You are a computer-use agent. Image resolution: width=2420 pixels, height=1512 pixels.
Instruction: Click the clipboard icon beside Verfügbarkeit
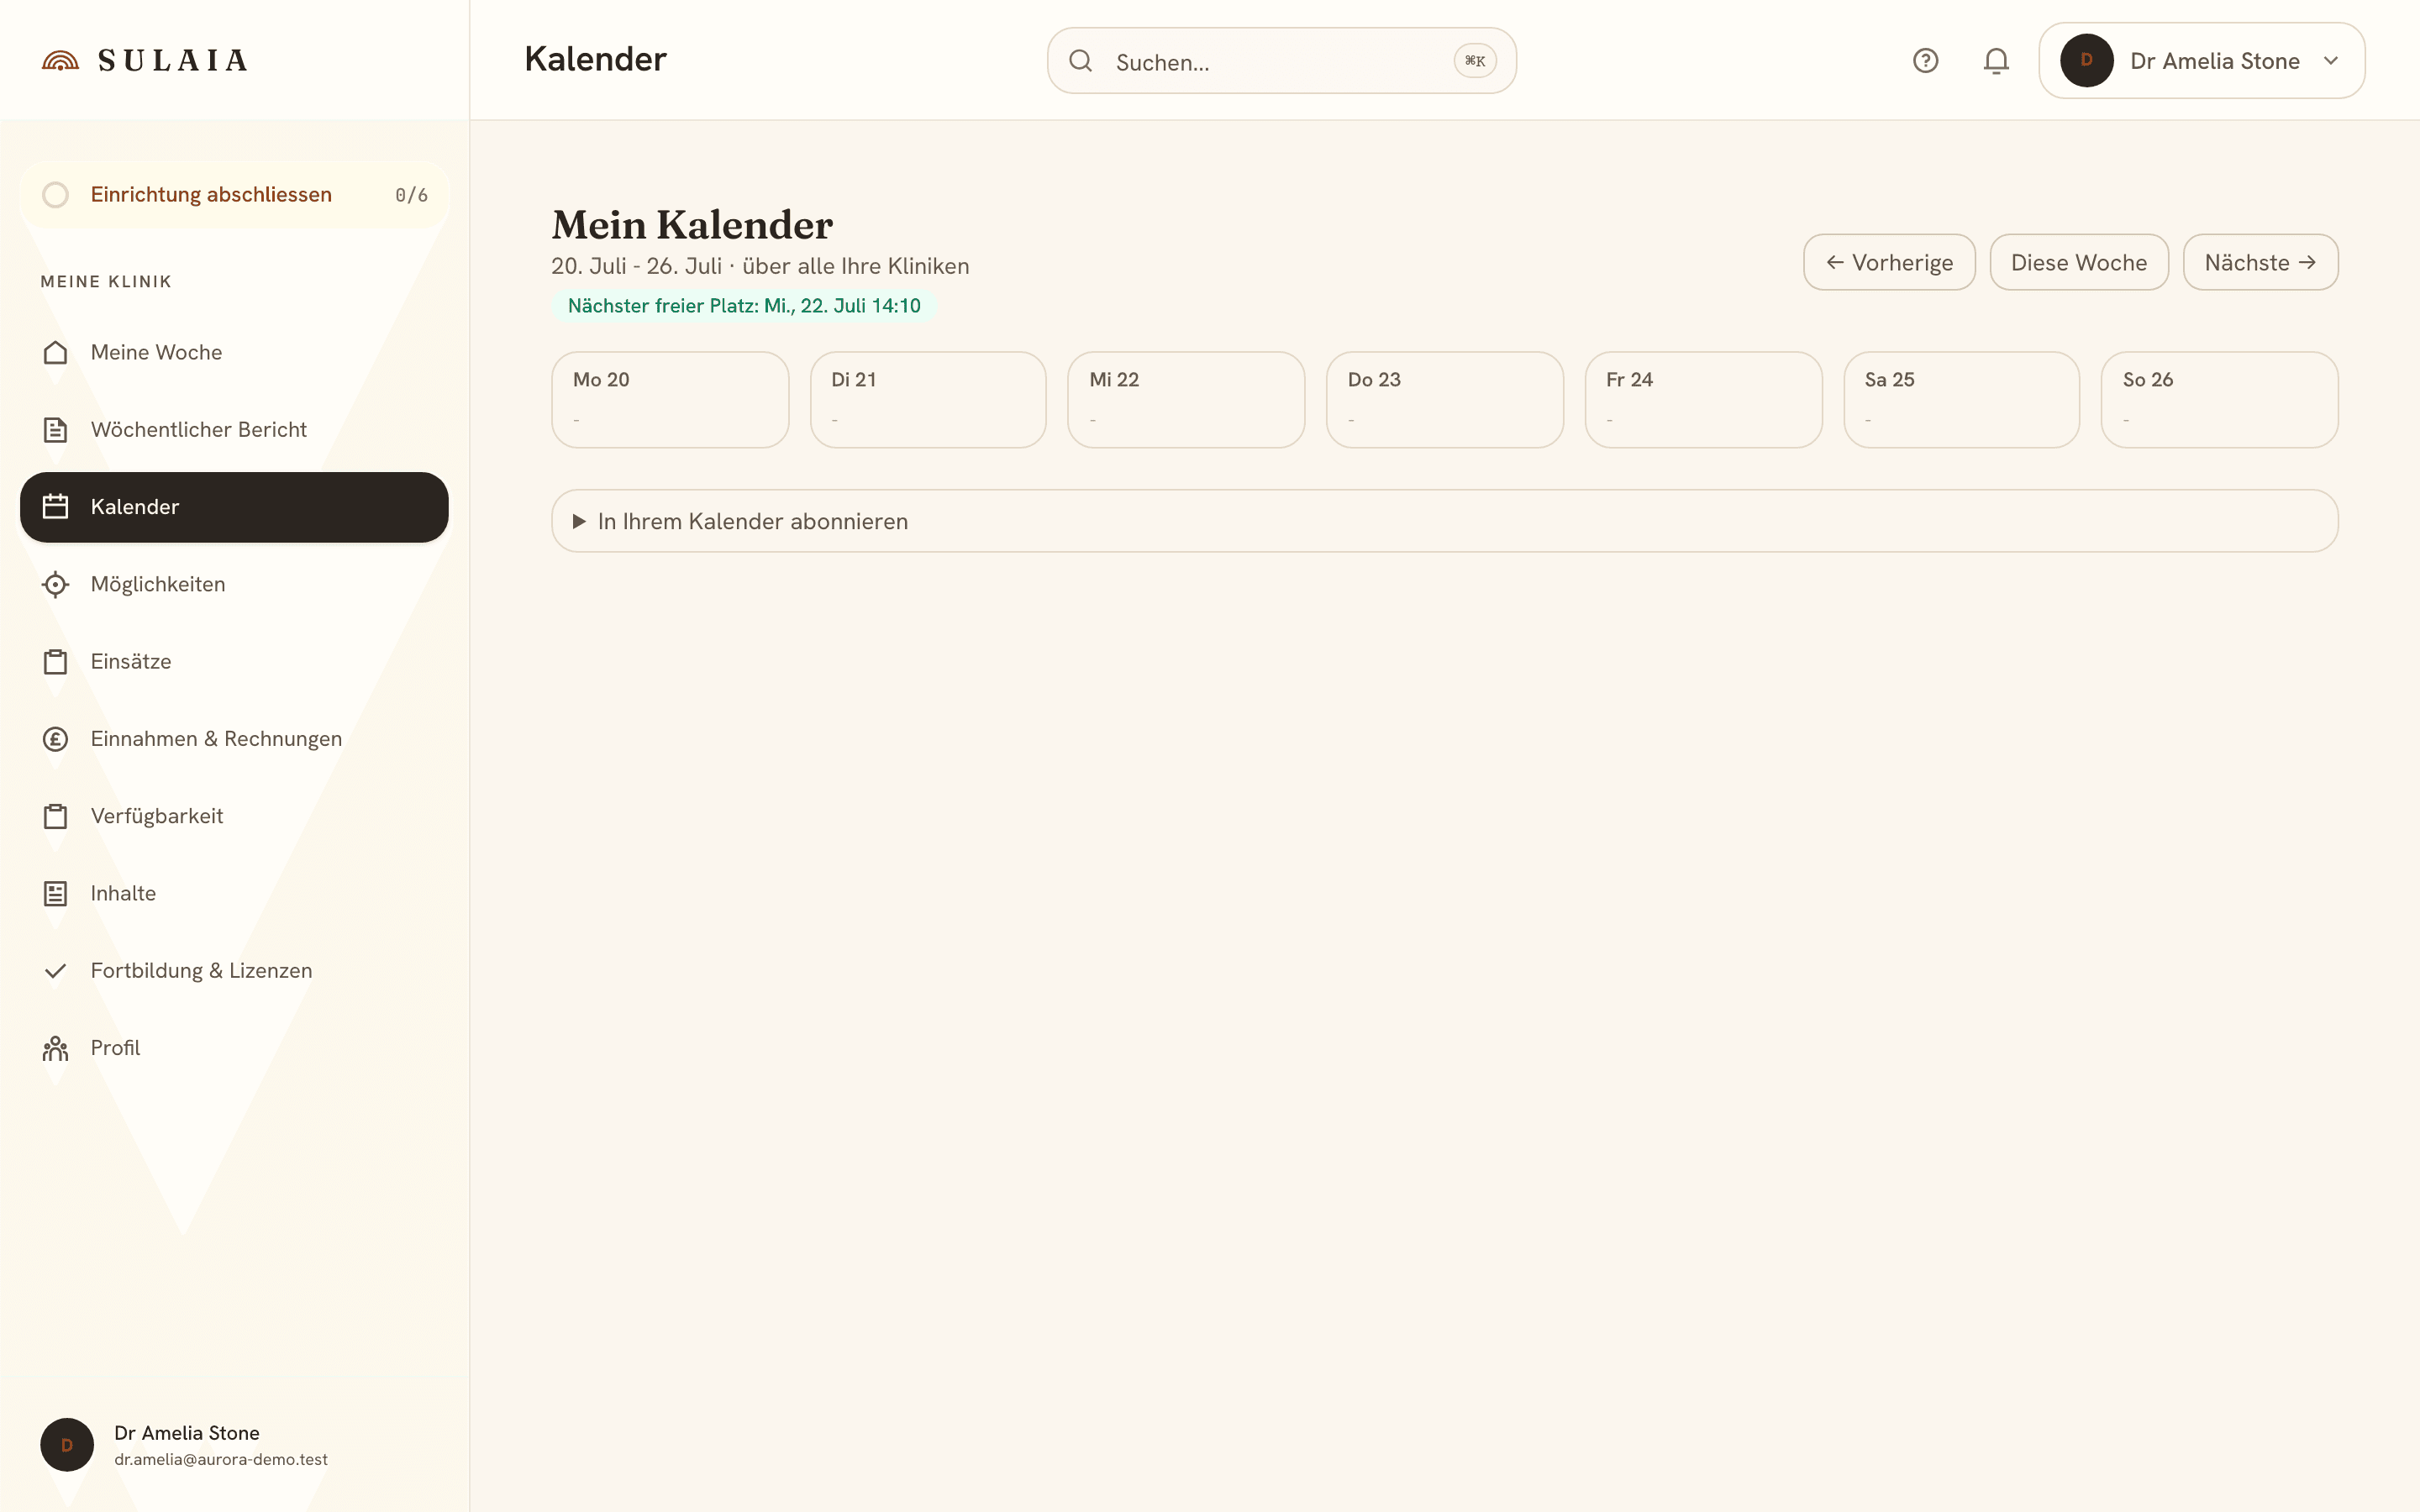[56, 816]
